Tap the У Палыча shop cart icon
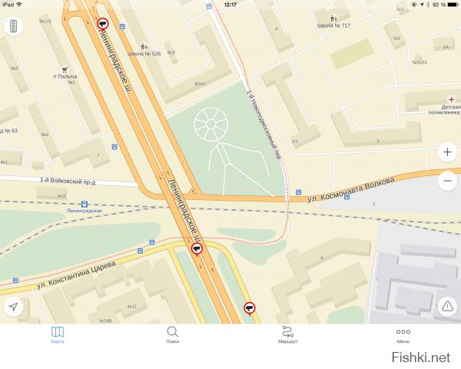461x369 pixels. (x=65, y=69)
